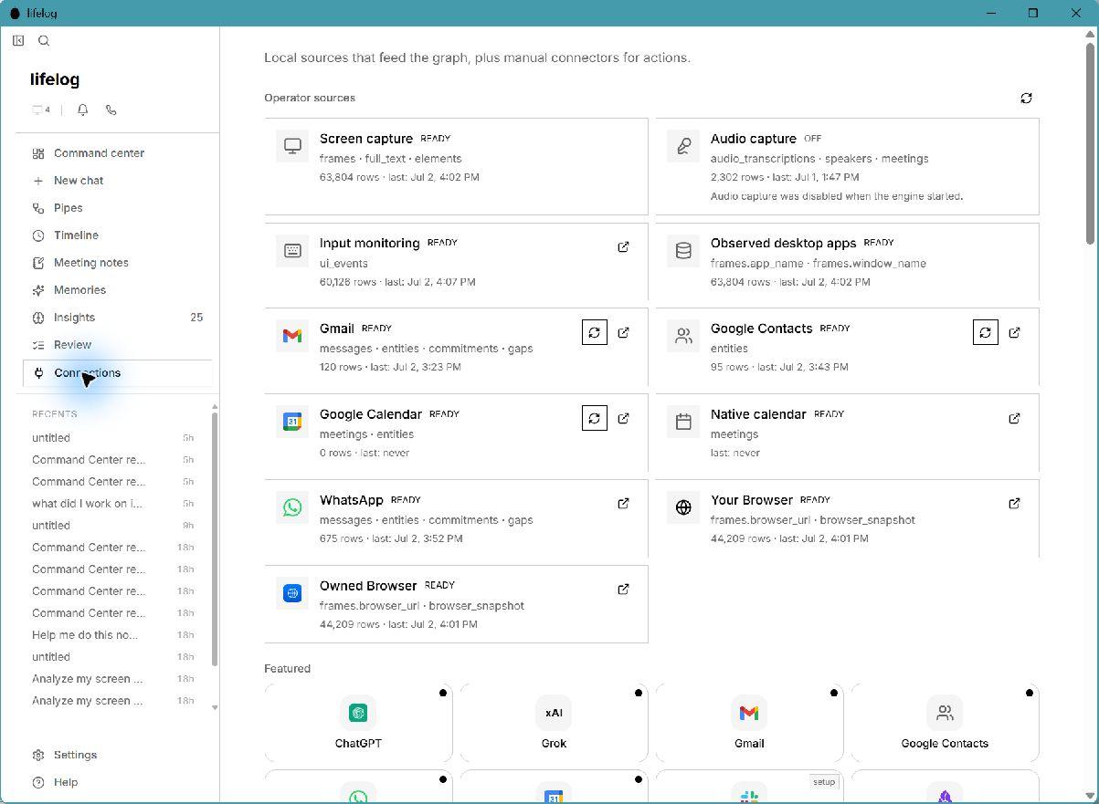Open the sidebar search magnifier
This screenshot has height=804, width=1099.
(44, 40)
